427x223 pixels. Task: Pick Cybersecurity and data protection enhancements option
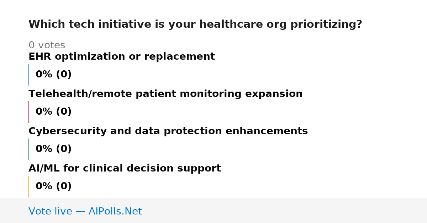coord(168,131)
